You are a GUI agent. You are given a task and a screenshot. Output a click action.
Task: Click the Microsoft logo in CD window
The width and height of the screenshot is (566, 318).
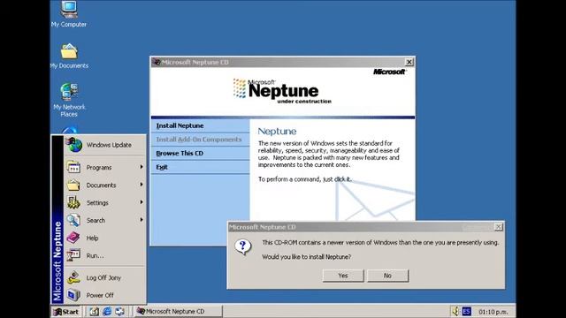click(389, 72)
